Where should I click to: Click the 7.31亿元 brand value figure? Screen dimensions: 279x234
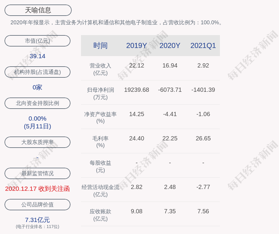click(37, 220)
